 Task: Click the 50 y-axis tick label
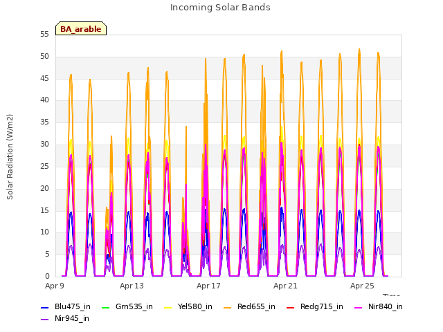point(44,57)
